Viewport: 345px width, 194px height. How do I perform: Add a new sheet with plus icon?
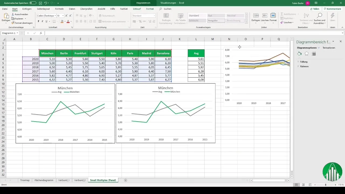(126, 180)
